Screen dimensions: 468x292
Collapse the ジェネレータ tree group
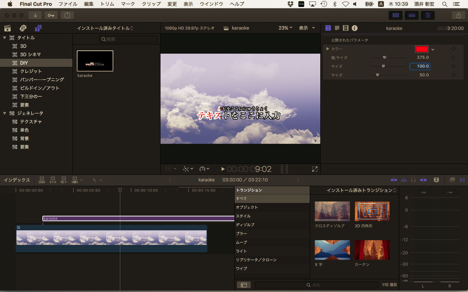tap(5, 114)
